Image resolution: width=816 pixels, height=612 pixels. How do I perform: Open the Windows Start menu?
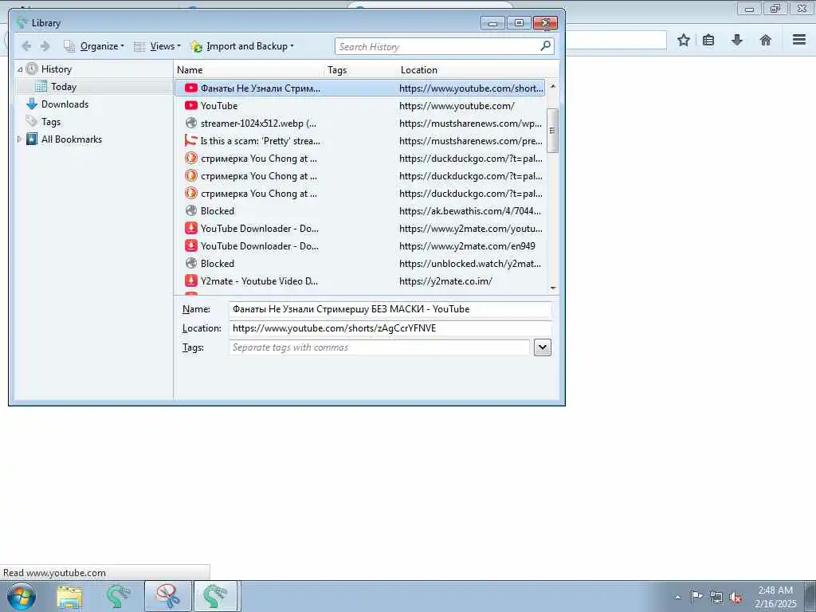click(22, 596)
